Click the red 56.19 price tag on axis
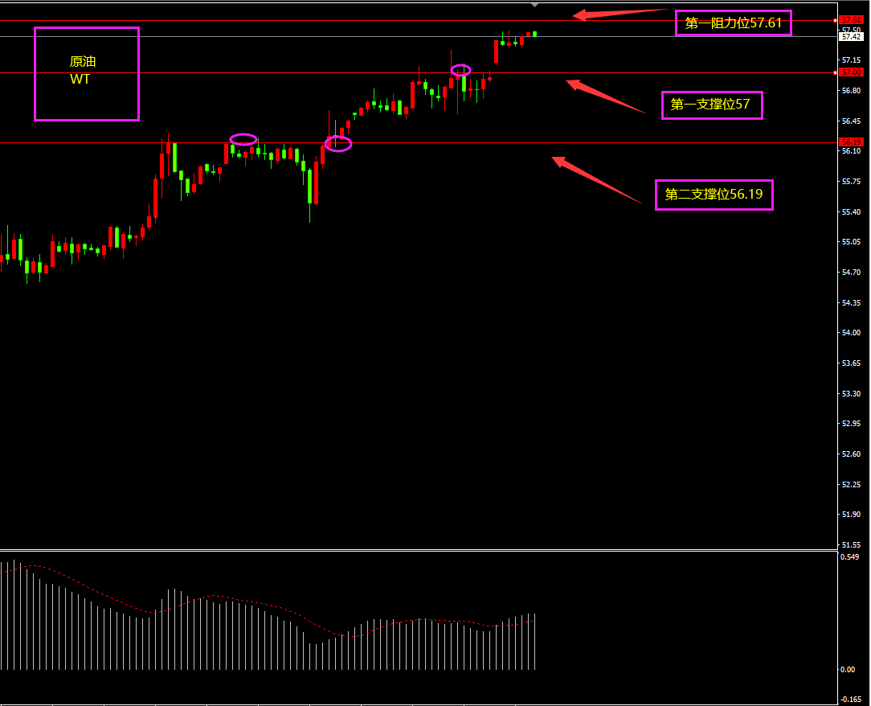The height and width of the screenshot is (706, 871). coord(850,142)
